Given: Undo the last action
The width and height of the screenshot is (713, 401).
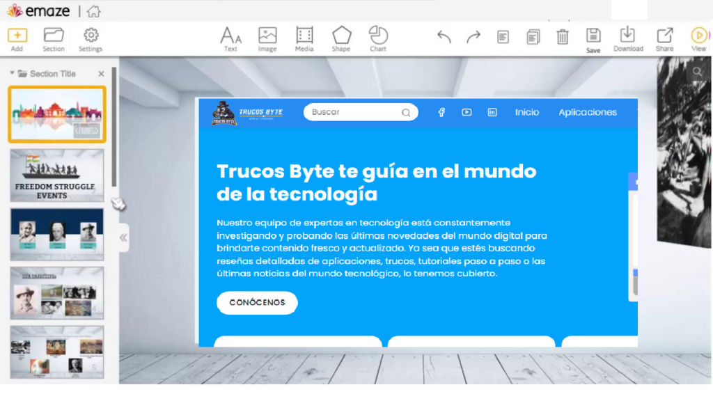Looking at the screenshot, I should pyautogui.click(x=444, y=36).
